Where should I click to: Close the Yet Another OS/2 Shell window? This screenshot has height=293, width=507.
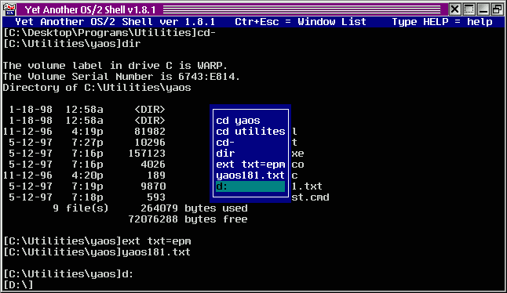coord(454,9)
